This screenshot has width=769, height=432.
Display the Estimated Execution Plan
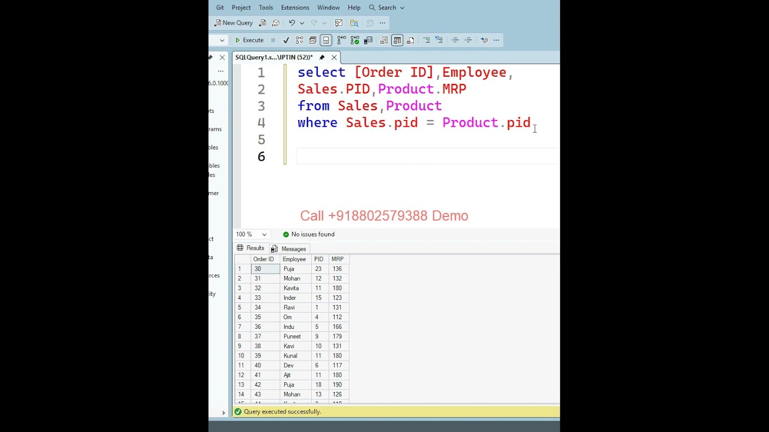click(299, 40)
